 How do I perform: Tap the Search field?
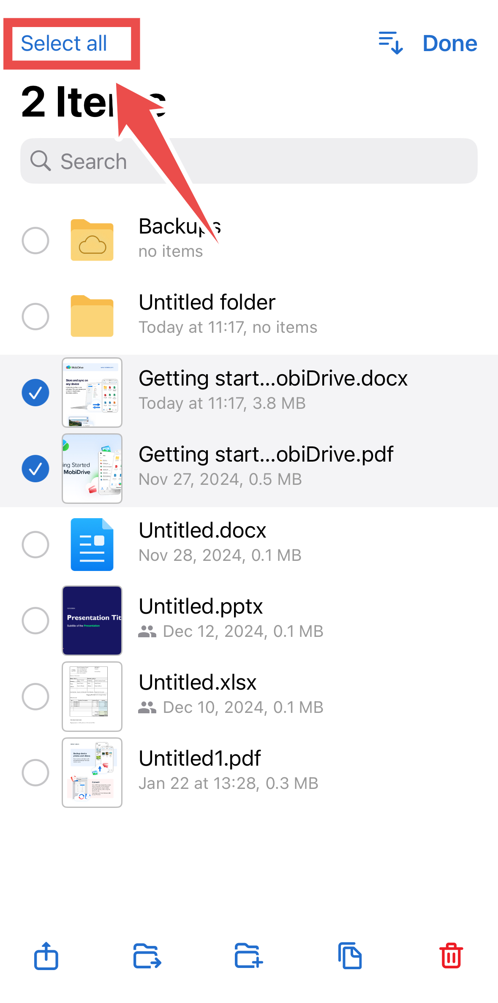click(x=249, y=161)
